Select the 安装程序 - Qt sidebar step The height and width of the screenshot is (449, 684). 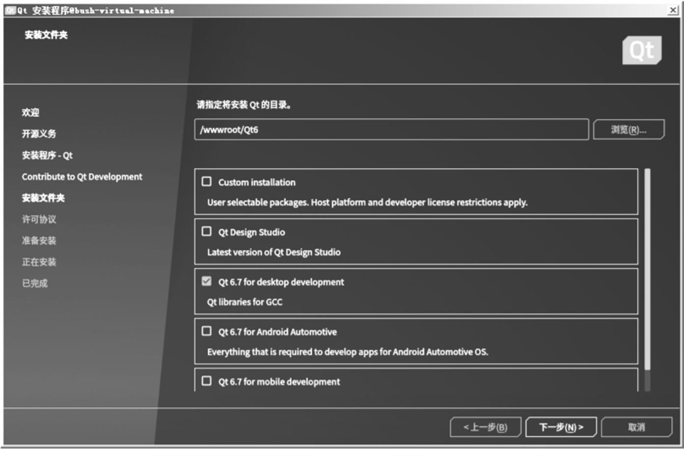tap(47, 155)
